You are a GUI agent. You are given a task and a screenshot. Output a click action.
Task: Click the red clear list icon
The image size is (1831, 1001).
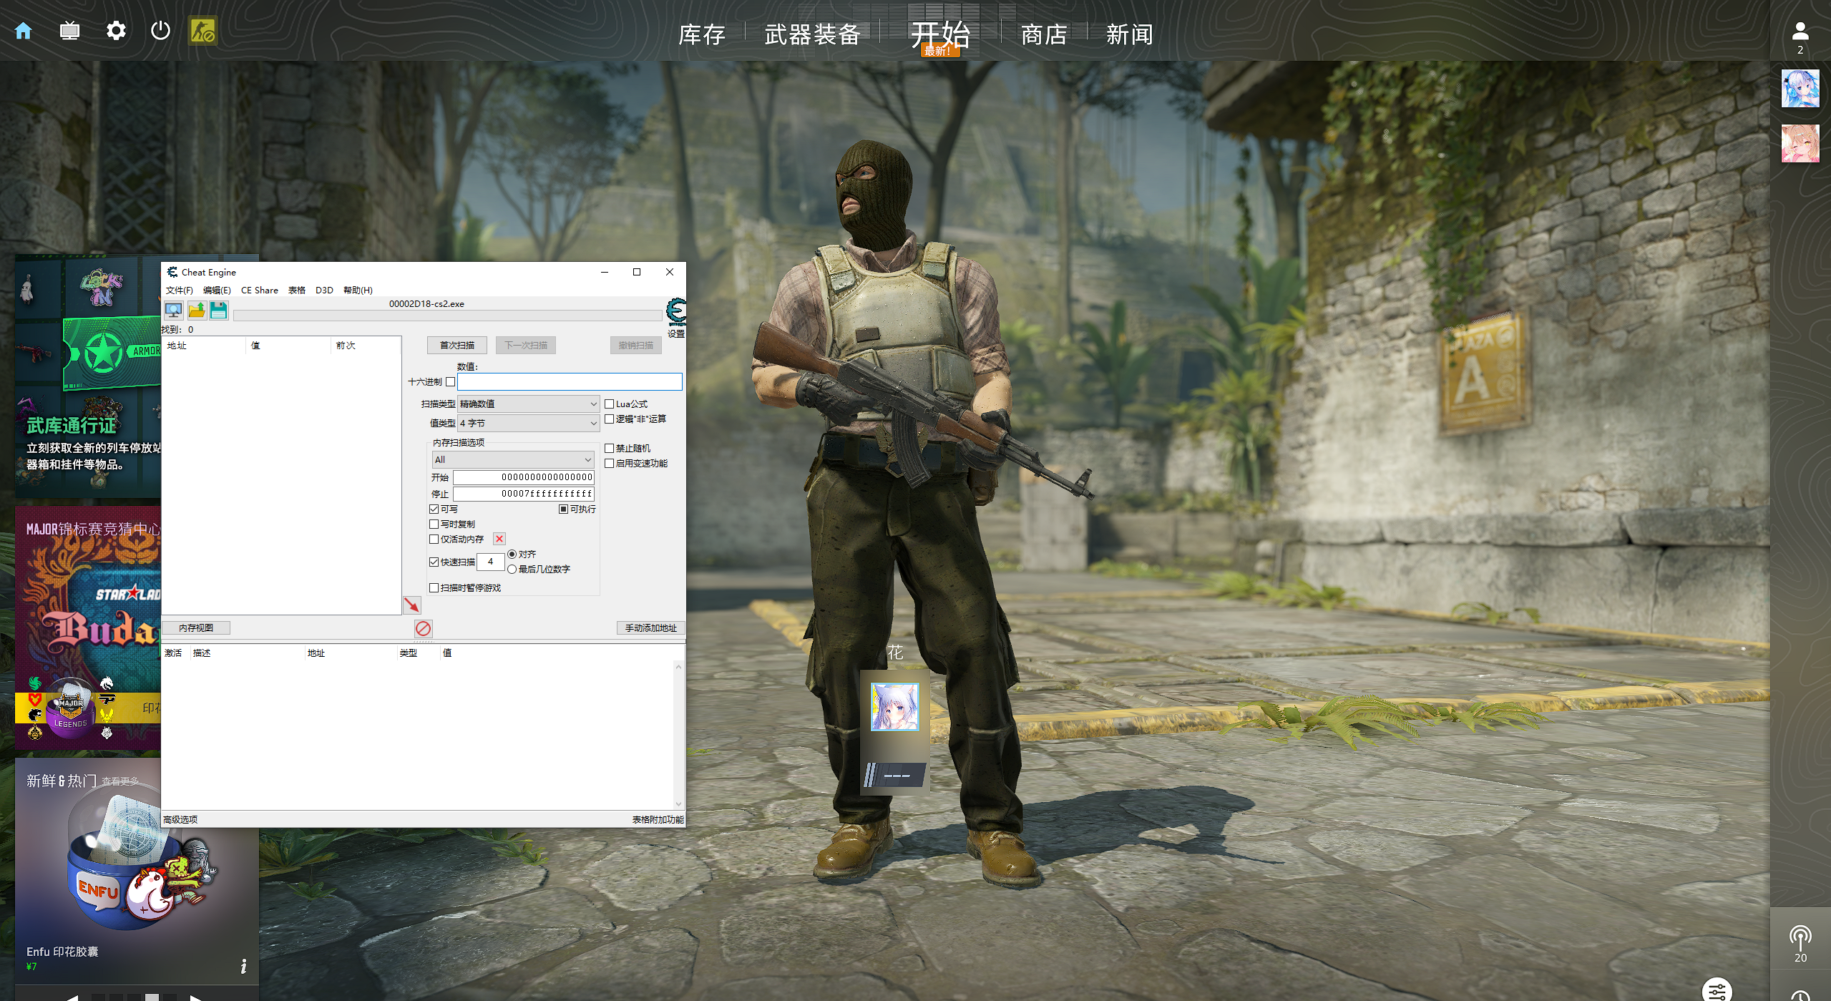point(423,628)
